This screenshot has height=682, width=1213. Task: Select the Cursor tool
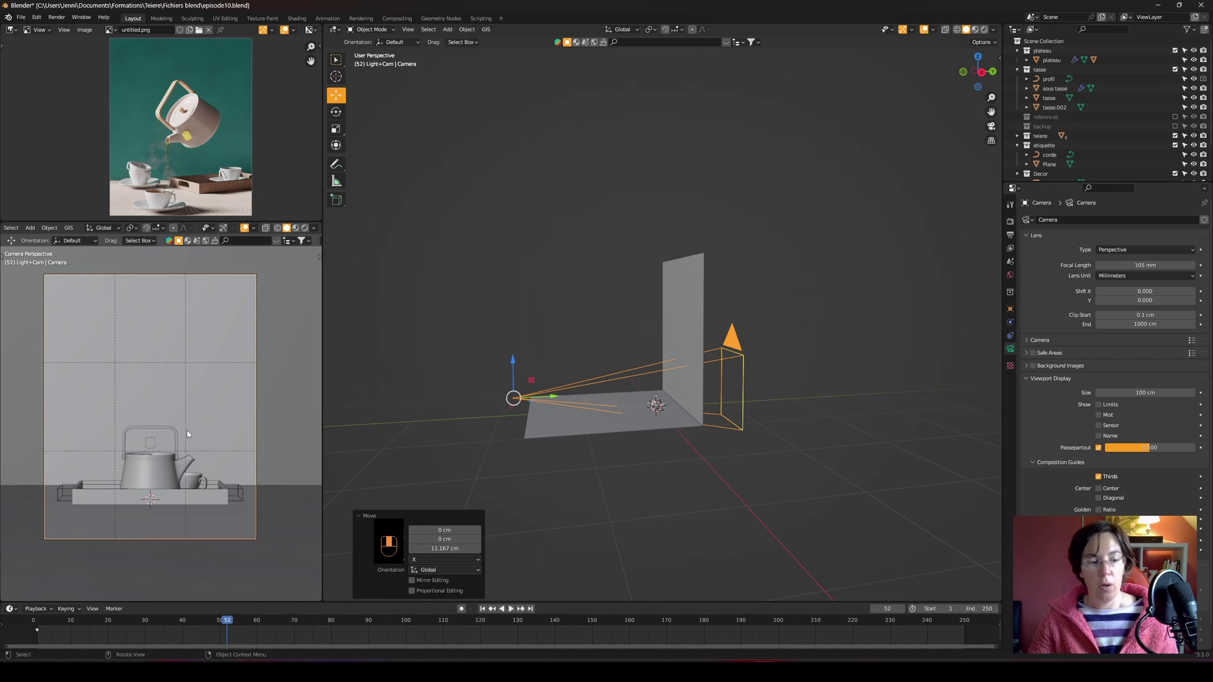(x=336, y=76)
